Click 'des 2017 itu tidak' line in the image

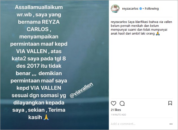[x=39, y=66]
